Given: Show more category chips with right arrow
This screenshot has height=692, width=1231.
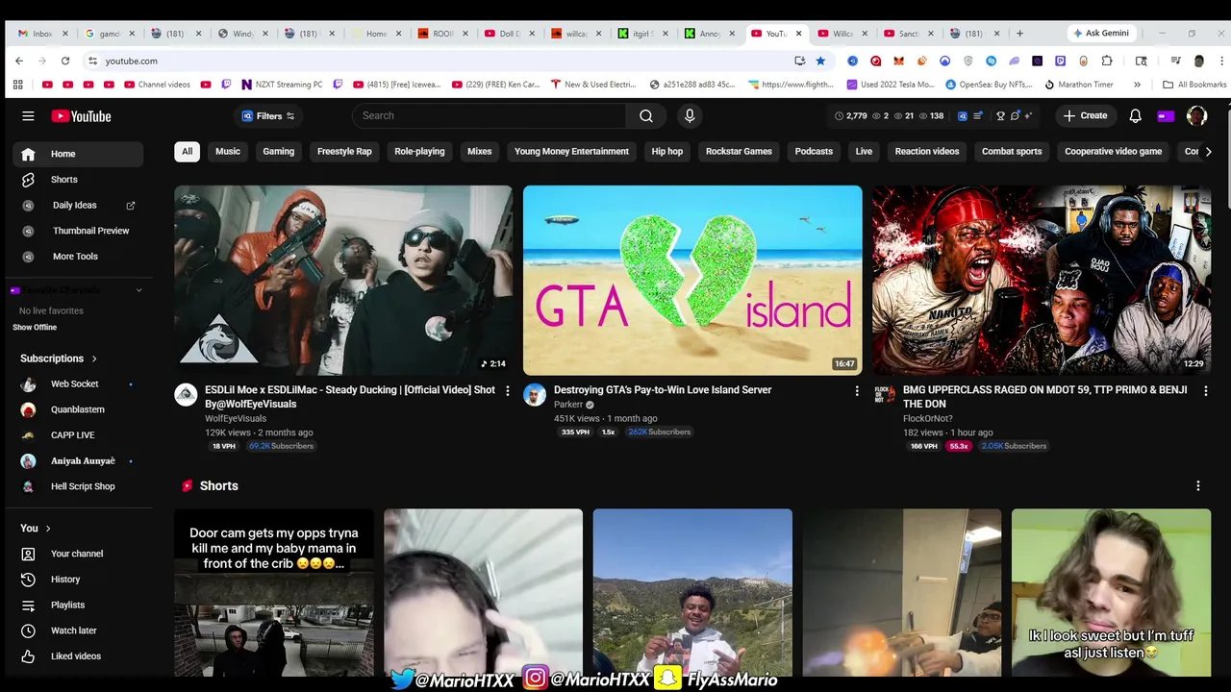Looking at the screenshot, I should coord(1208,152).
